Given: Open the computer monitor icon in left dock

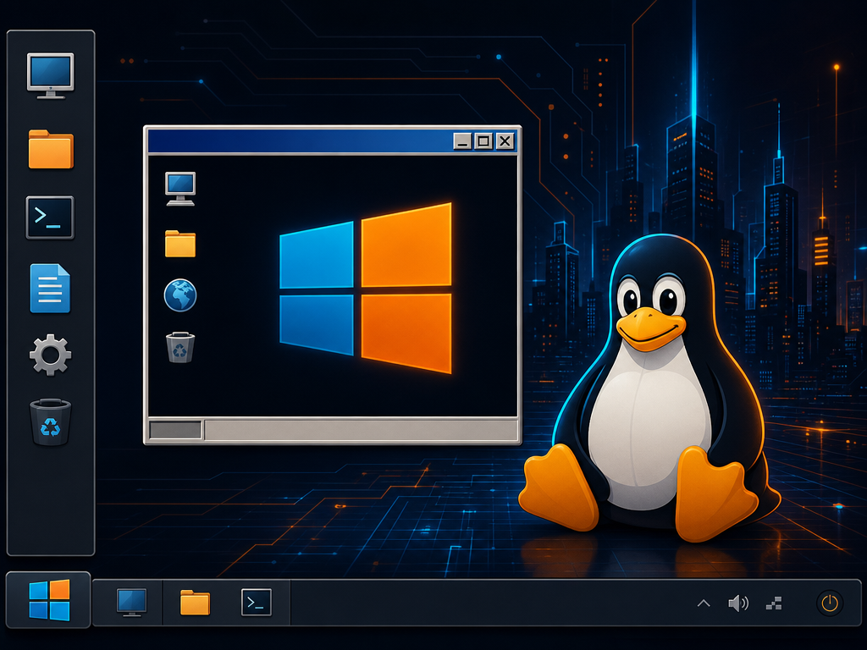Looking at the screenshot, I should 50,75.
